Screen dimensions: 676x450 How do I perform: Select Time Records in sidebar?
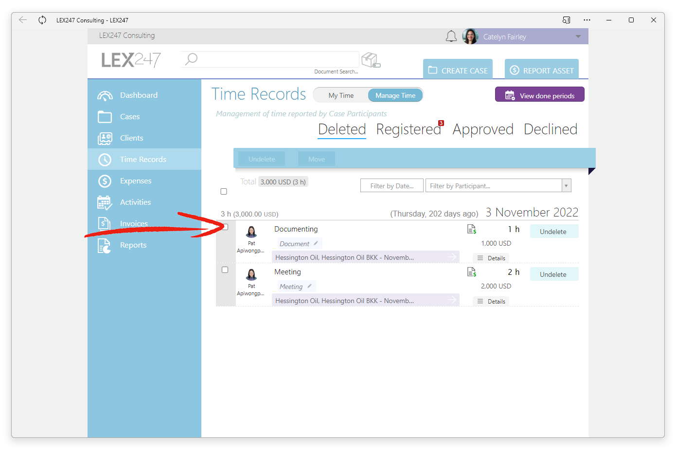[144, 159]
